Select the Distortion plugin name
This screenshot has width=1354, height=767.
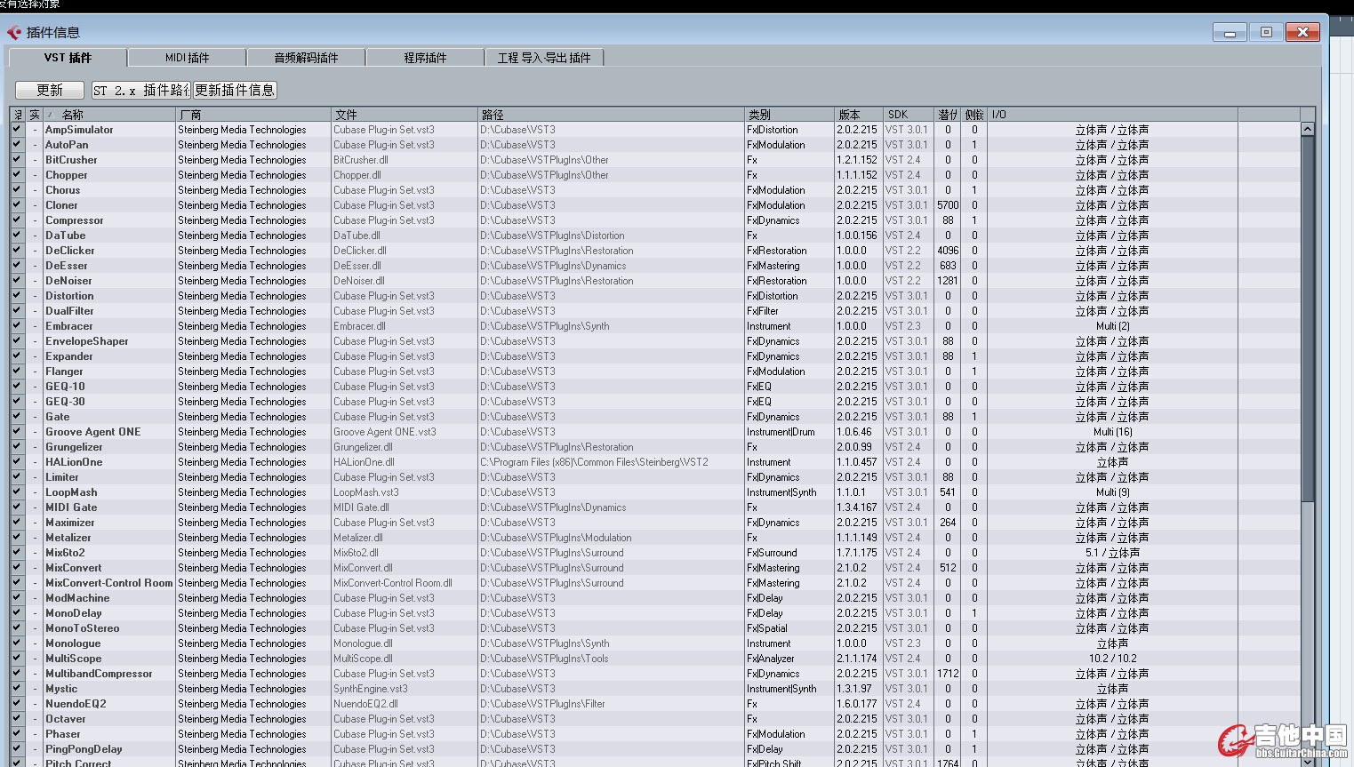click(69, 296)
